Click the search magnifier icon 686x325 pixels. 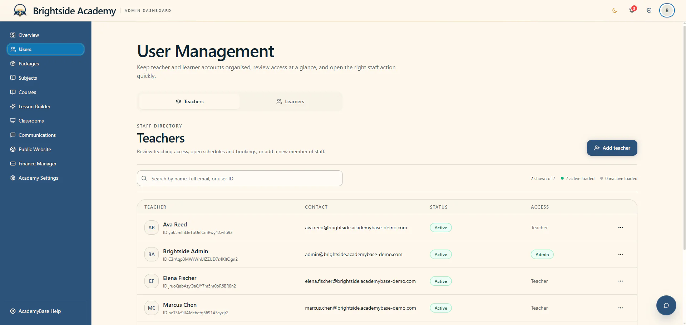[144, 178]
